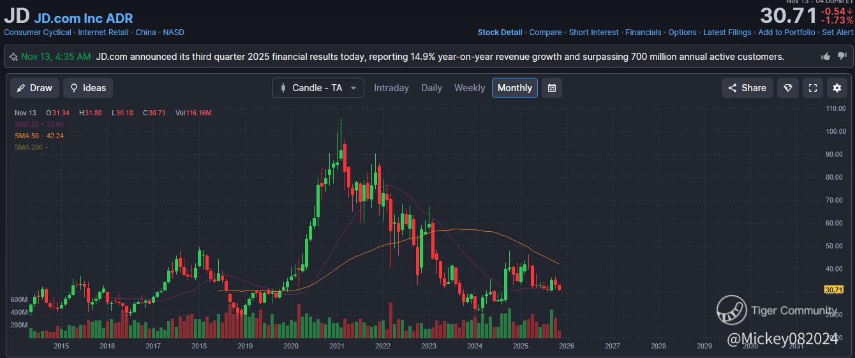Screen dimensions: 855x358
Task: Click the candle icon in chart type selector
Action: [283, 88]
